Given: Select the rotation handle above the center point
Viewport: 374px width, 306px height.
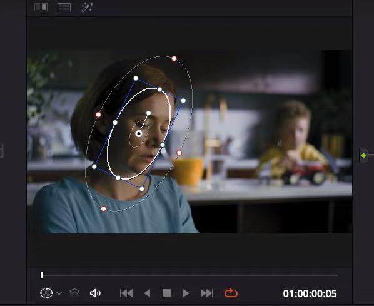Looking at the screenshot, I should (x=149, y=113).
